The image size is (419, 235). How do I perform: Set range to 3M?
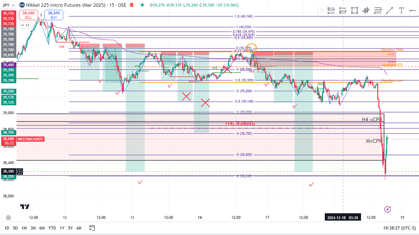tap(33, 228)
